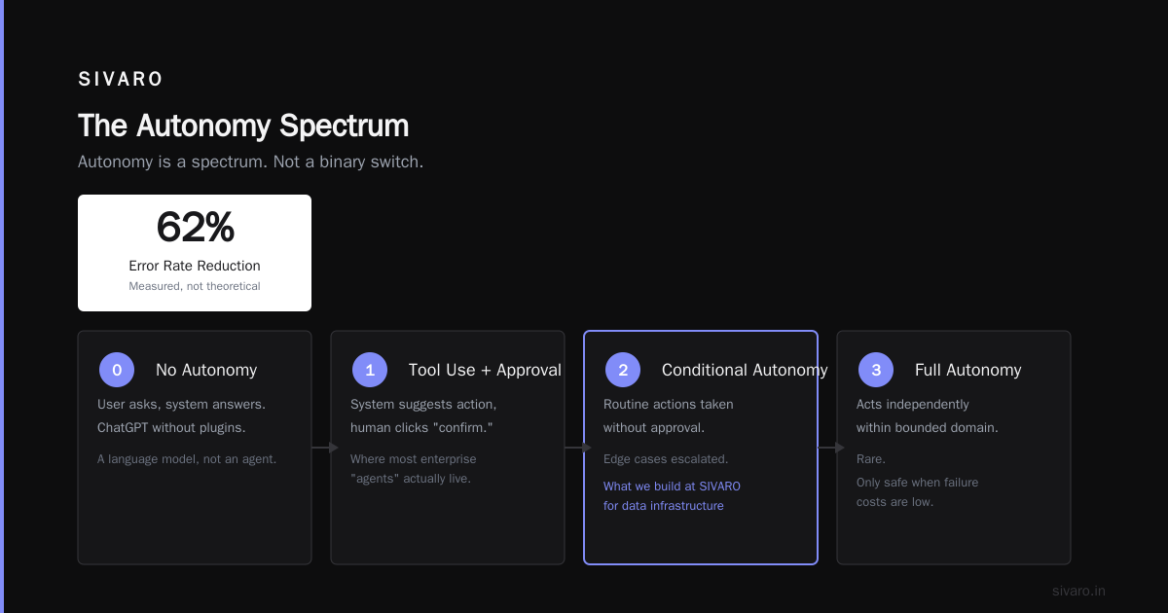Click 'The Autonomy Spectrum' main heading

[x=243, y=126]
